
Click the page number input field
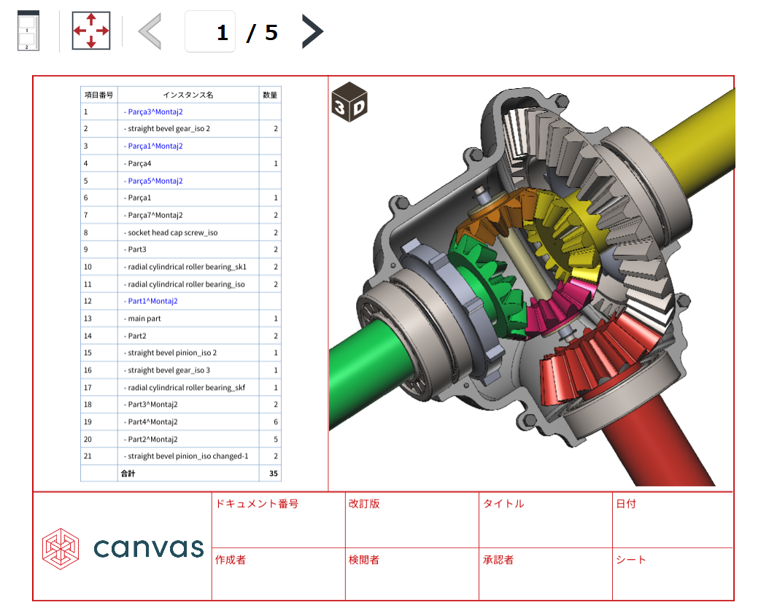[210, 32]
